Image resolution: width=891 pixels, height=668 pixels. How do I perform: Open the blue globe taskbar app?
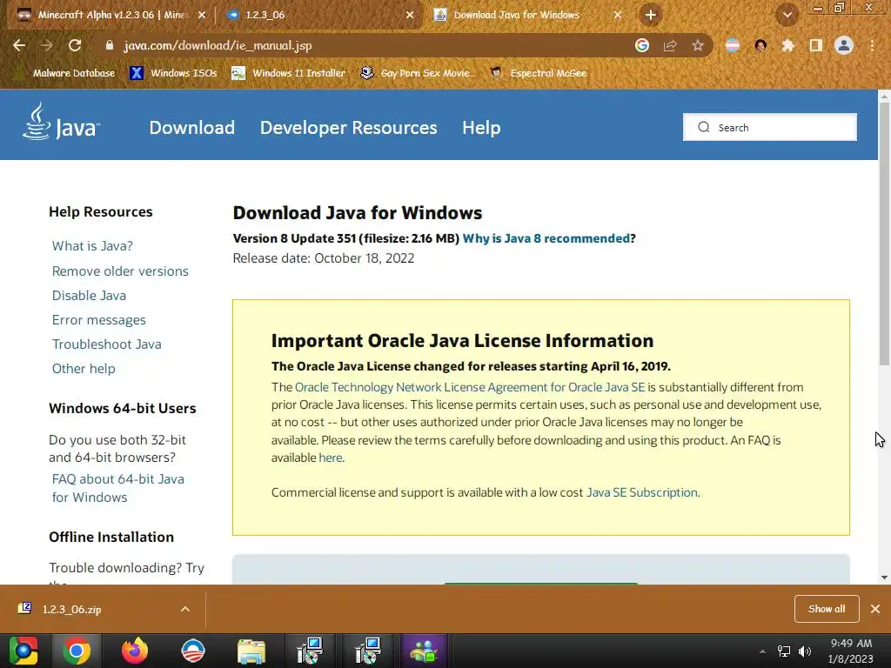(193, 651)
